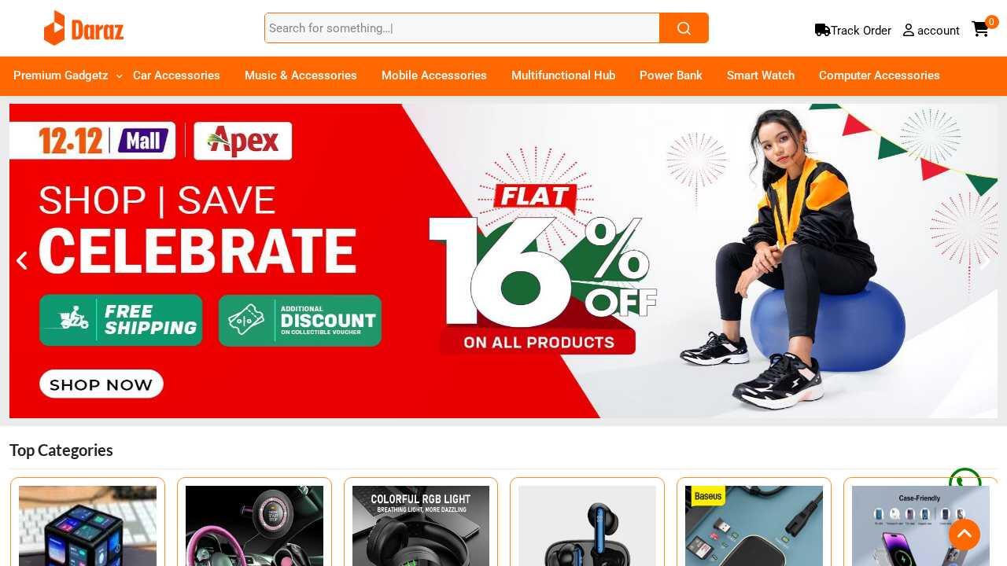Open the Car Accessories menu

(176, 75)
